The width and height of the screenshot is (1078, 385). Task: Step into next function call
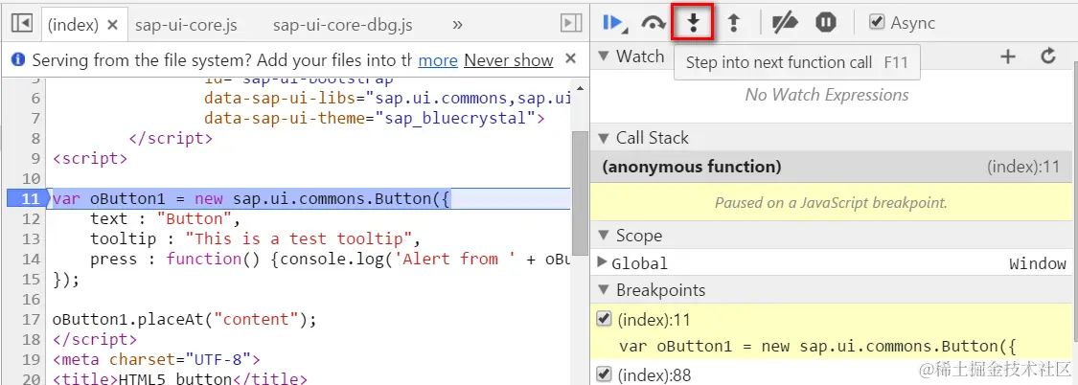[694, 23]
